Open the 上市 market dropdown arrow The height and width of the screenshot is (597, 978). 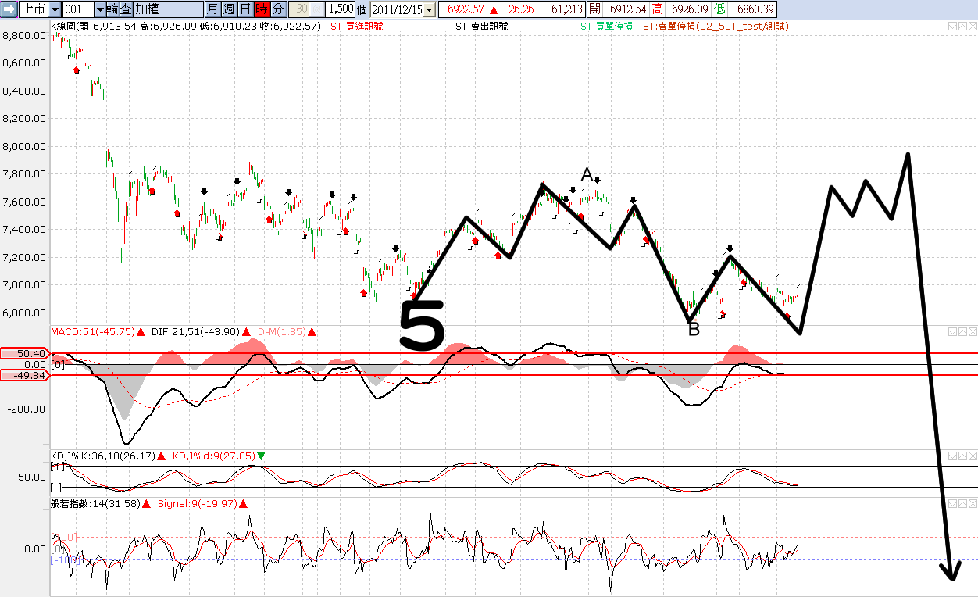55,9
